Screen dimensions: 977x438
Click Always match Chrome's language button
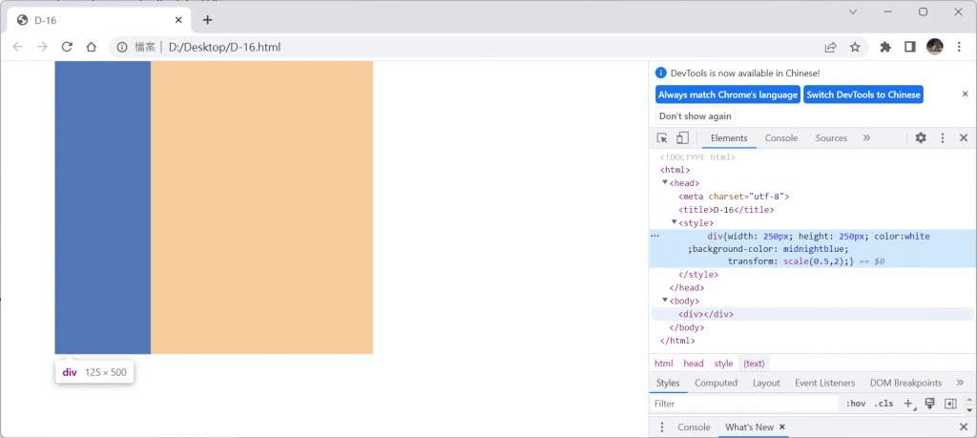pyautogui.click(x=728, y=94)
